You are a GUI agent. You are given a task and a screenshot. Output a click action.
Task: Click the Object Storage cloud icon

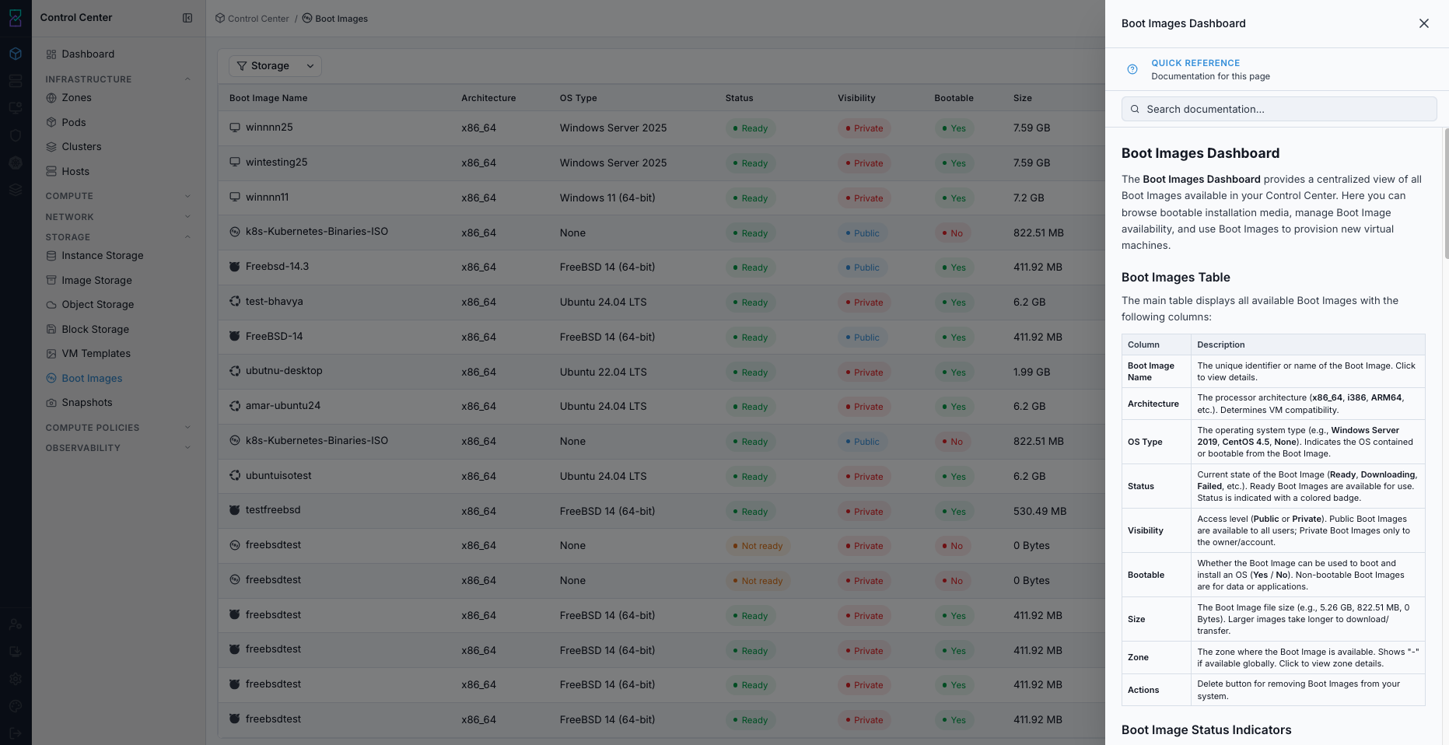click(x=51, y=305)
